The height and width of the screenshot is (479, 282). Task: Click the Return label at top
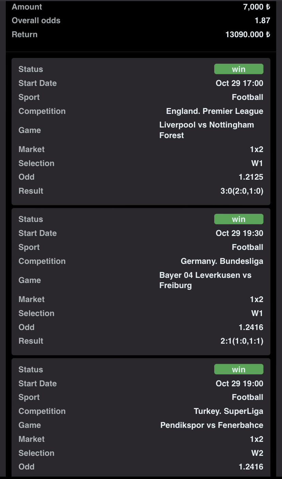click(x=25, y=34)
